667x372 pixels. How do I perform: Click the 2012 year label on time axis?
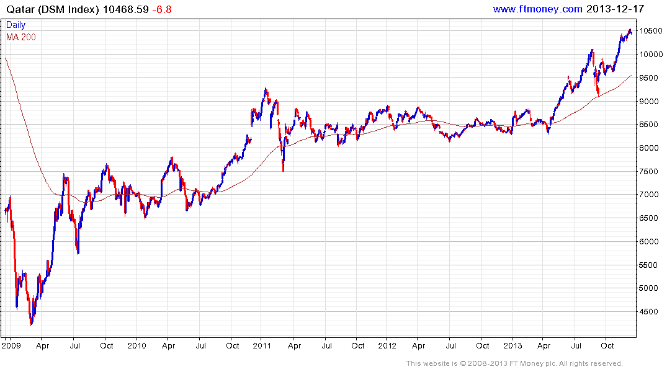(x=387, y=345)
